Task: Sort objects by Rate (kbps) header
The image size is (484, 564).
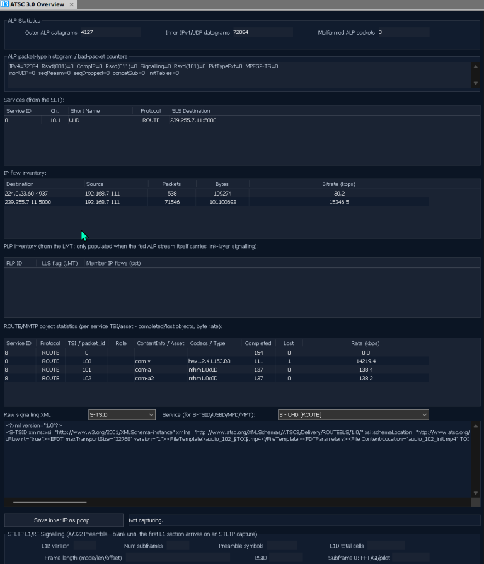Action: (x=366, y=343)
